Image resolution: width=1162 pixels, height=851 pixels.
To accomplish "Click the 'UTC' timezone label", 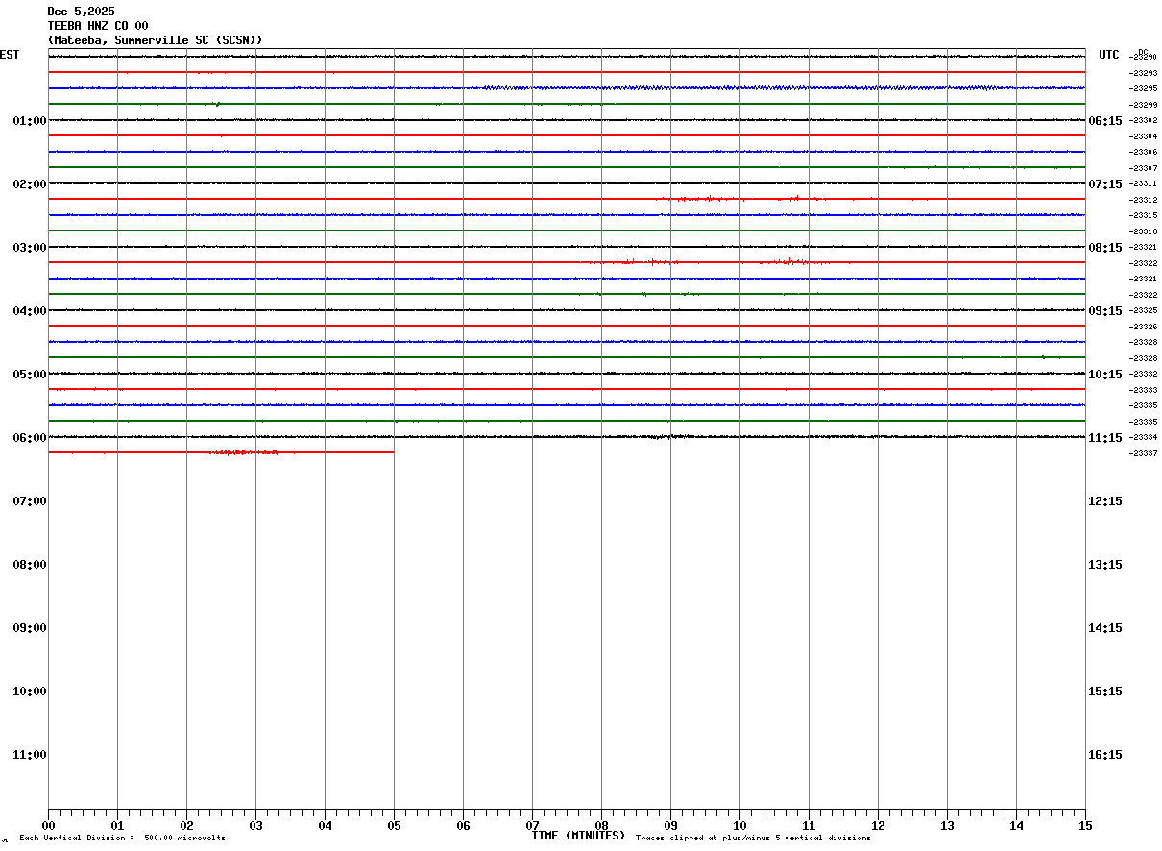I will [x=1109, y=55].
